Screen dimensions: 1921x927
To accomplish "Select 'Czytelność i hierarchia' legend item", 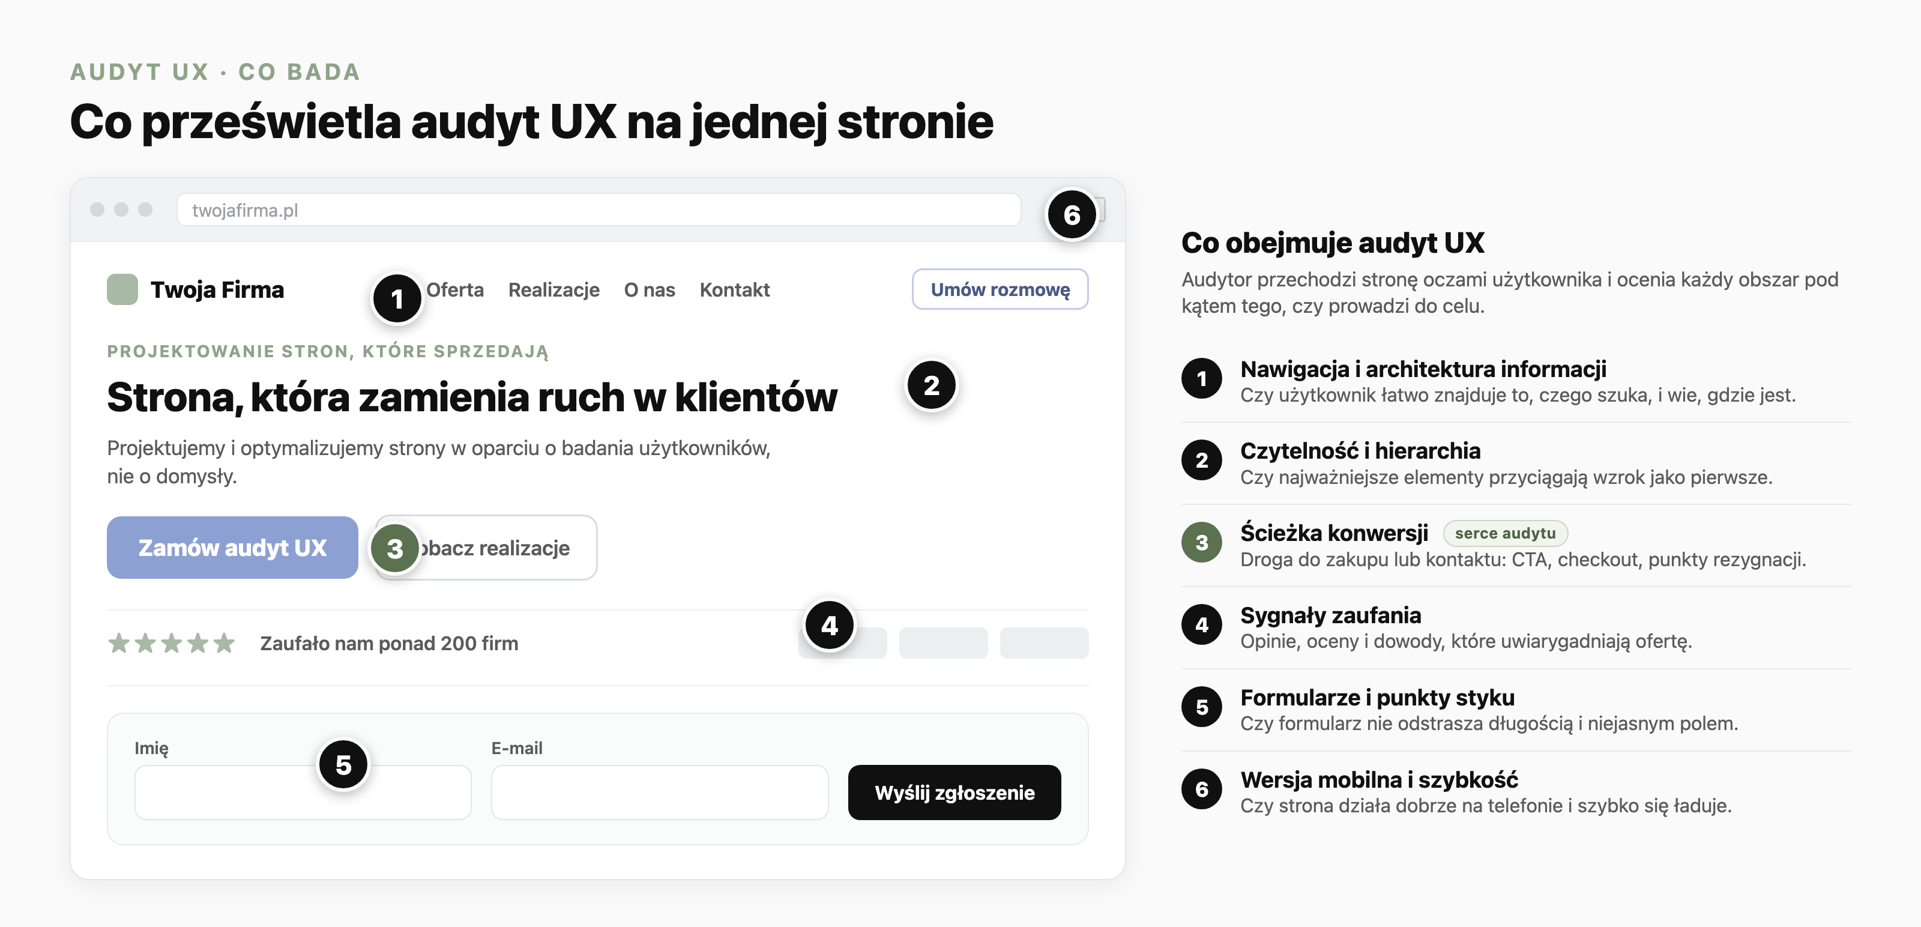I will [x=1516, y=463].
